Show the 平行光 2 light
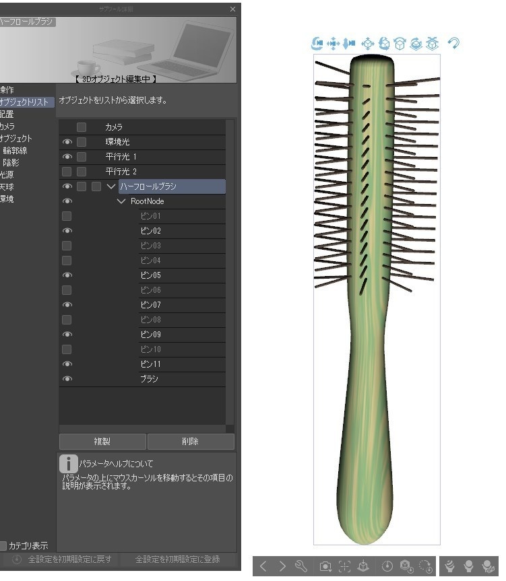 tap(67, 172)
